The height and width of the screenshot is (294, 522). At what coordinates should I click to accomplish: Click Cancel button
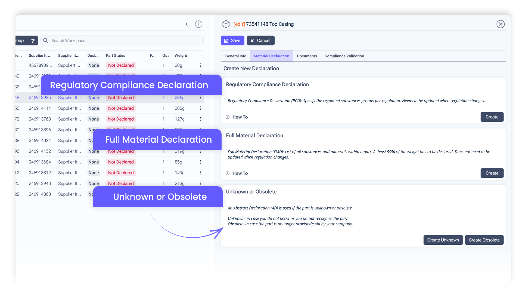coord(260,41)
